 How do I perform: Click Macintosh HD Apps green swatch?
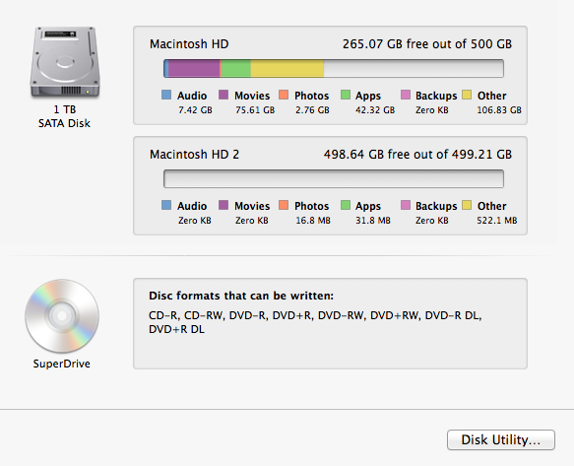(346, 95)
